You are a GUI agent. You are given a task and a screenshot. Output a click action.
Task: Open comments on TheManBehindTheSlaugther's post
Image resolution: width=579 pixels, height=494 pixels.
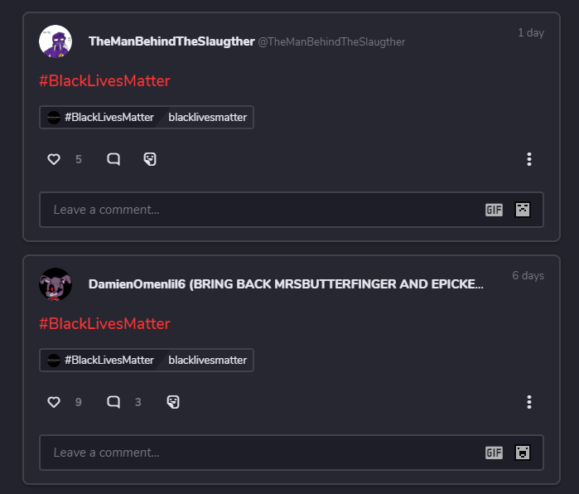click(113, 159)
